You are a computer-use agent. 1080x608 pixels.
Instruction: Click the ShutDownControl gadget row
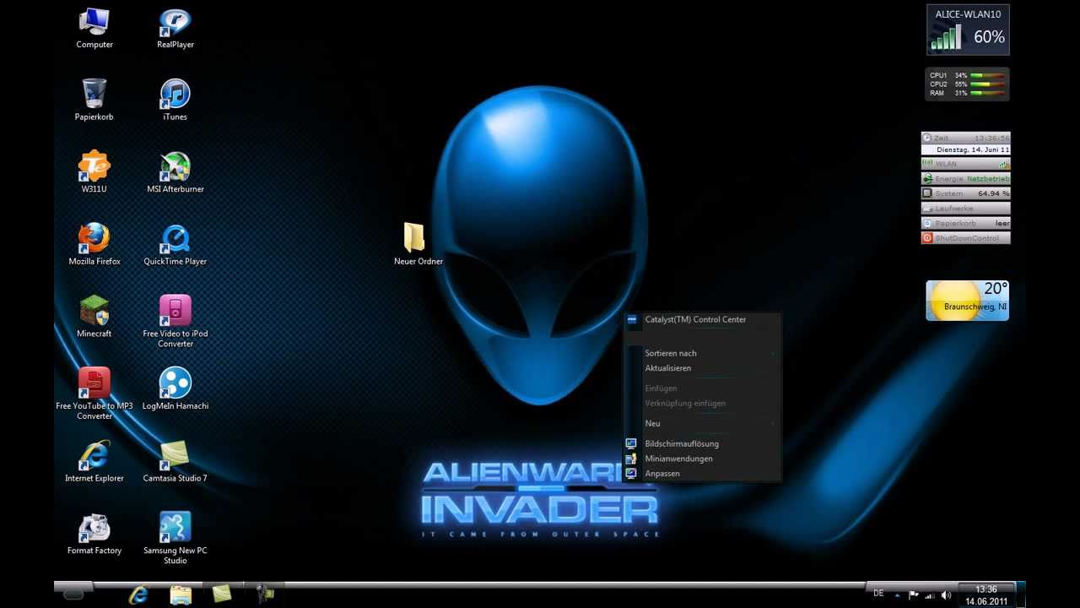pos(965,238)
